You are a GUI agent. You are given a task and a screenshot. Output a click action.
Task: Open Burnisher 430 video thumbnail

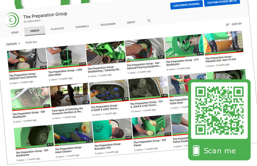(x=112, y=130)
